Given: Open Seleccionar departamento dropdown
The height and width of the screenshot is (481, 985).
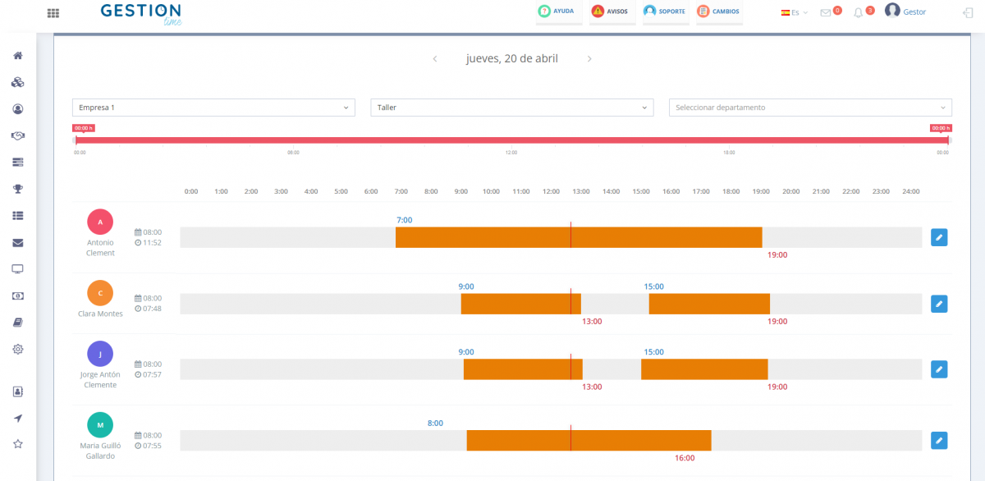Looking at the screenshot, I should coord(810,108).
